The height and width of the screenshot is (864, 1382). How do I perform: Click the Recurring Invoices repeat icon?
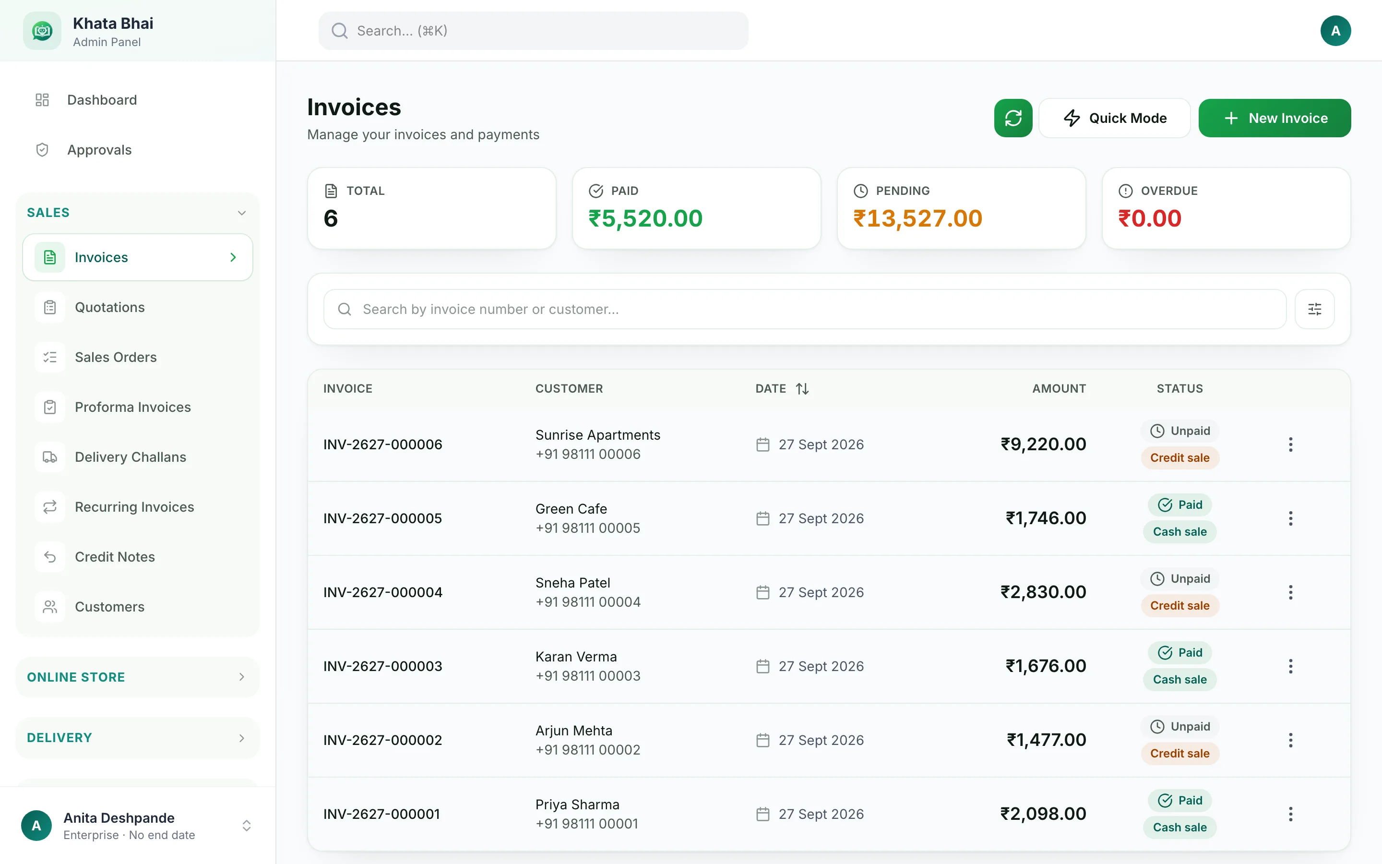(x=50, y=507)
